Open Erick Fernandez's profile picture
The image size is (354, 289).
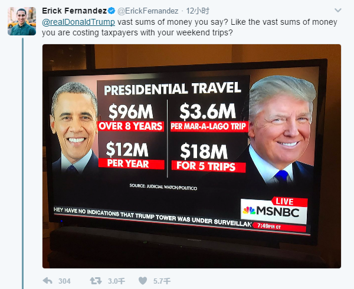coord(21,21)
